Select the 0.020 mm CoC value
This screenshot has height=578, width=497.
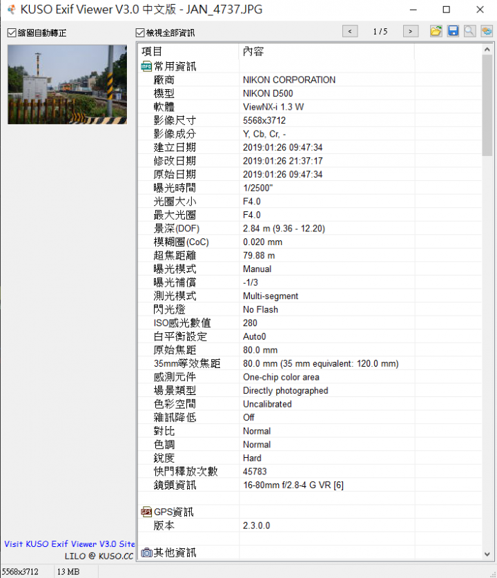point(263,242)
